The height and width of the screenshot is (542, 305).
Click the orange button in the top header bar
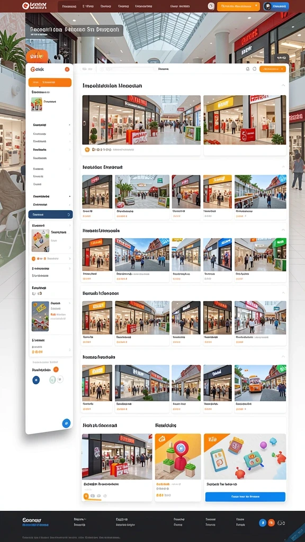tap(238, 6)
